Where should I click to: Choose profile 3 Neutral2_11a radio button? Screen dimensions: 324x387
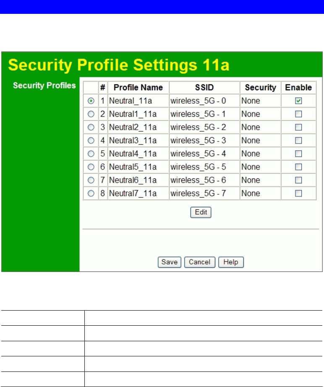(91, 127)
